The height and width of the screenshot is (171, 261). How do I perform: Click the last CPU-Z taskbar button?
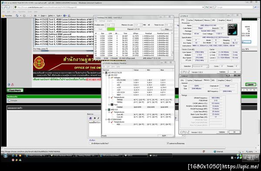tap(160, 155)
